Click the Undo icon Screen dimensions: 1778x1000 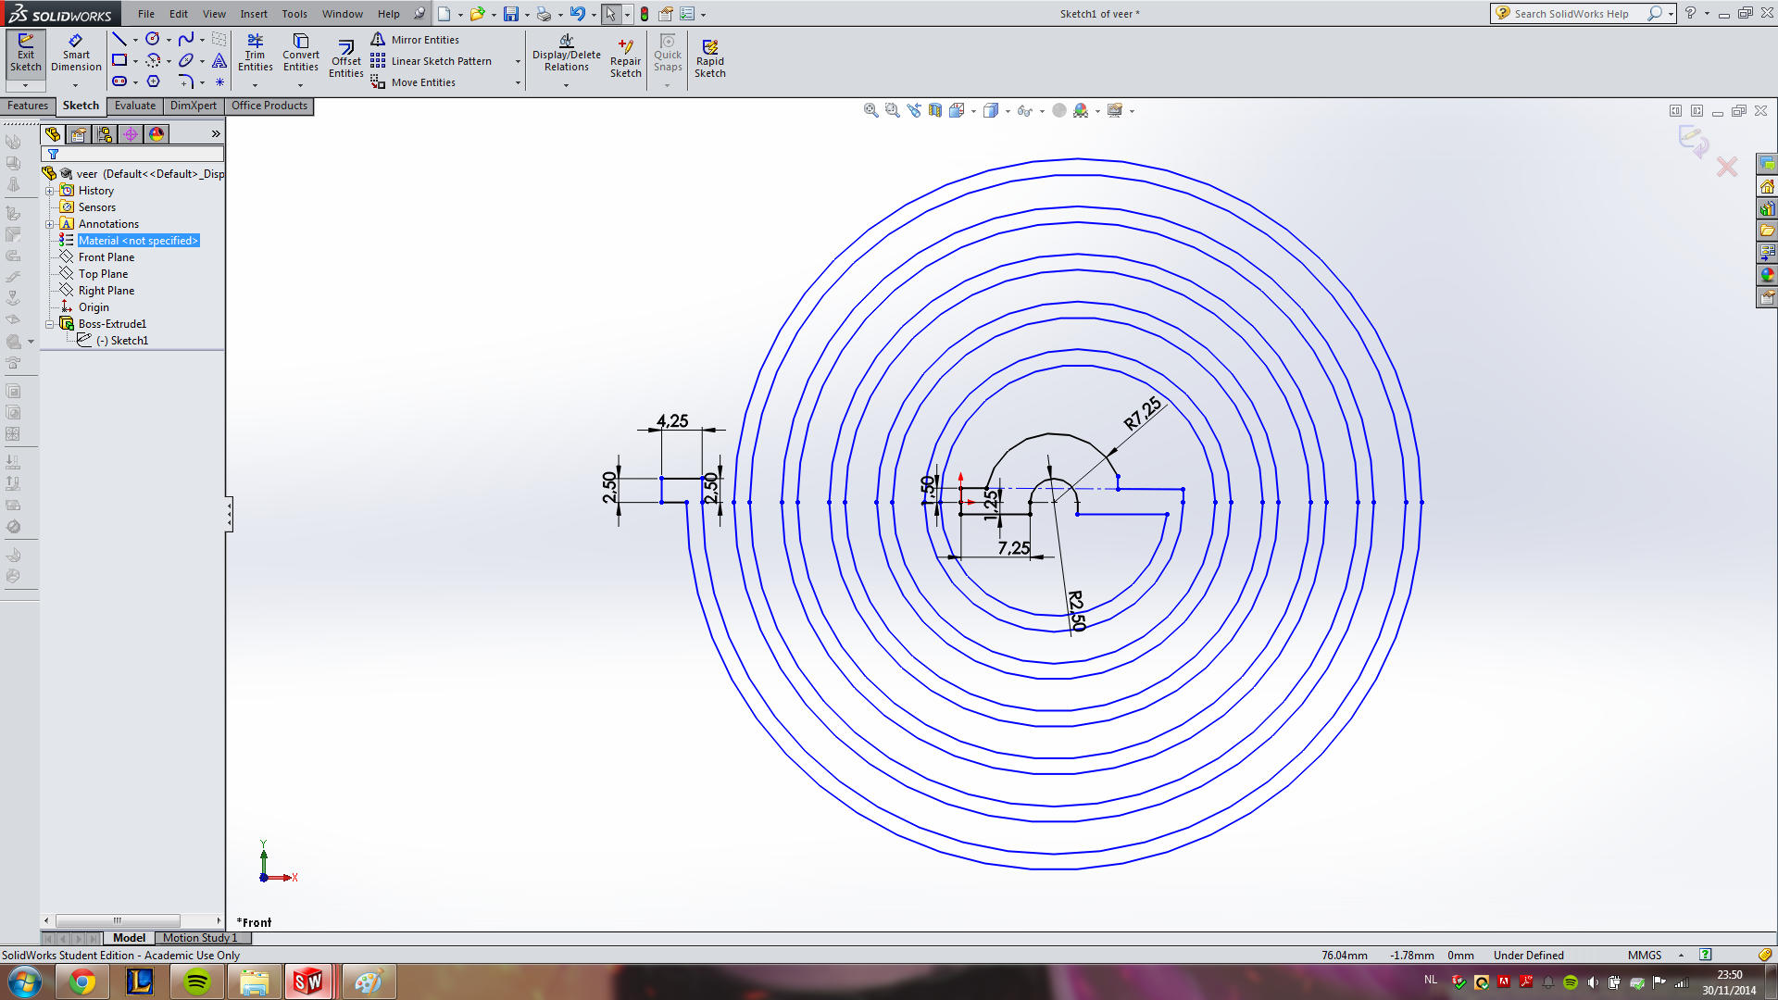(577, 14)
